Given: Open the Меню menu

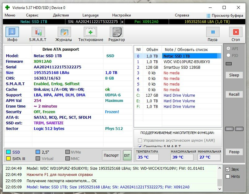Looking at the screenshot, I should (10, 15).
